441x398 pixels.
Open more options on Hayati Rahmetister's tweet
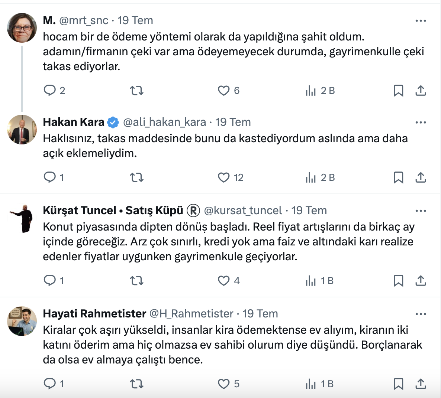click(x=421, y=314)
